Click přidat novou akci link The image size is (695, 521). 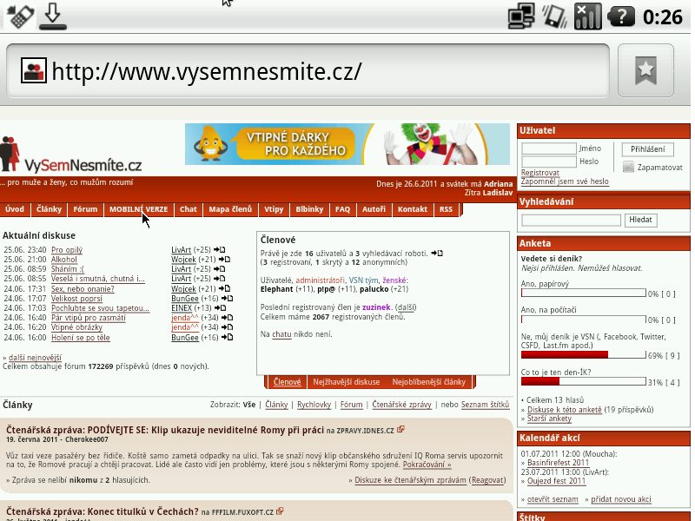[x=621, y=499]
